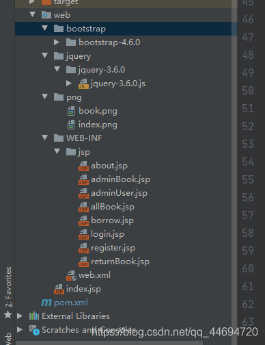
Task: Expand Scratches and Consoles arrow
Action: tap(20, 329)
